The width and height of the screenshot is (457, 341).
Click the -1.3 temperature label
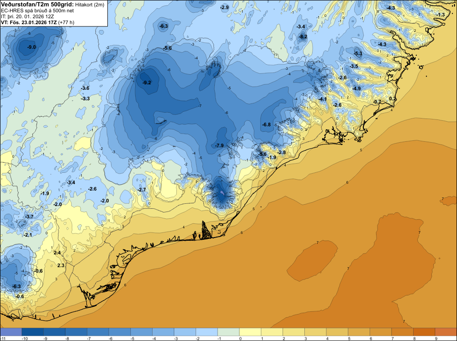(441, 15)
